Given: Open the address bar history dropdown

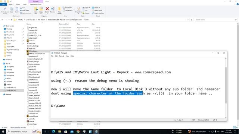Looking at the screenshot, I should (x=187, y=20).
